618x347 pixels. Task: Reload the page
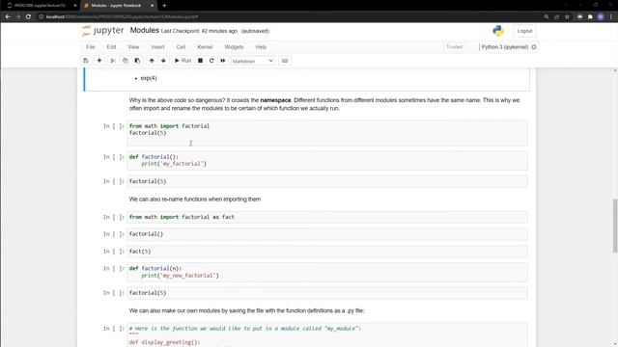pyautogui.click(x=28, y=17)
